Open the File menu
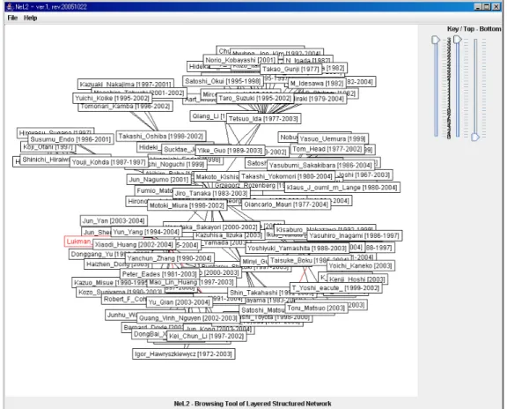This screenshot has height=409, width=507. pyautogui.click(x=12, y=18)
